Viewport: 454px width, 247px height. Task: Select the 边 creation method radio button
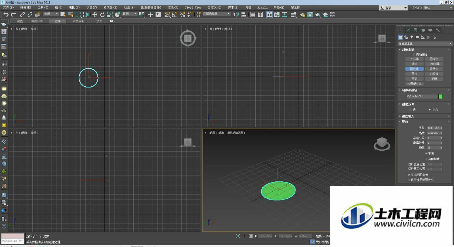click(x=410, y=110)
